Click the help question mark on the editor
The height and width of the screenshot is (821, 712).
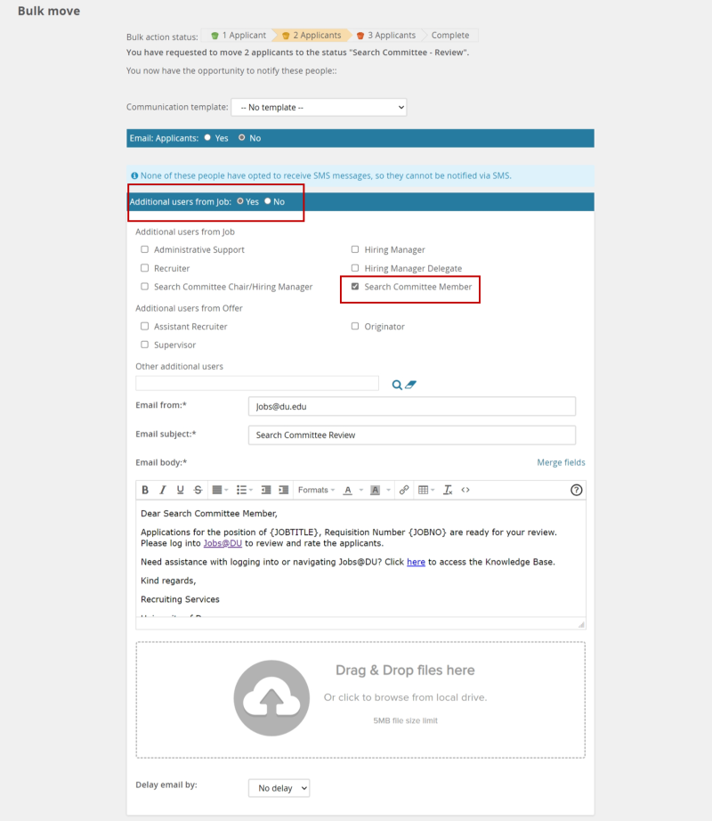pos(577,489)
